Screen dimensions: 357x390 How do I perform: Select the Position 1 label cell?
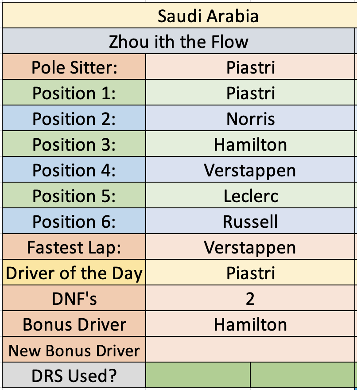[74, 93]
